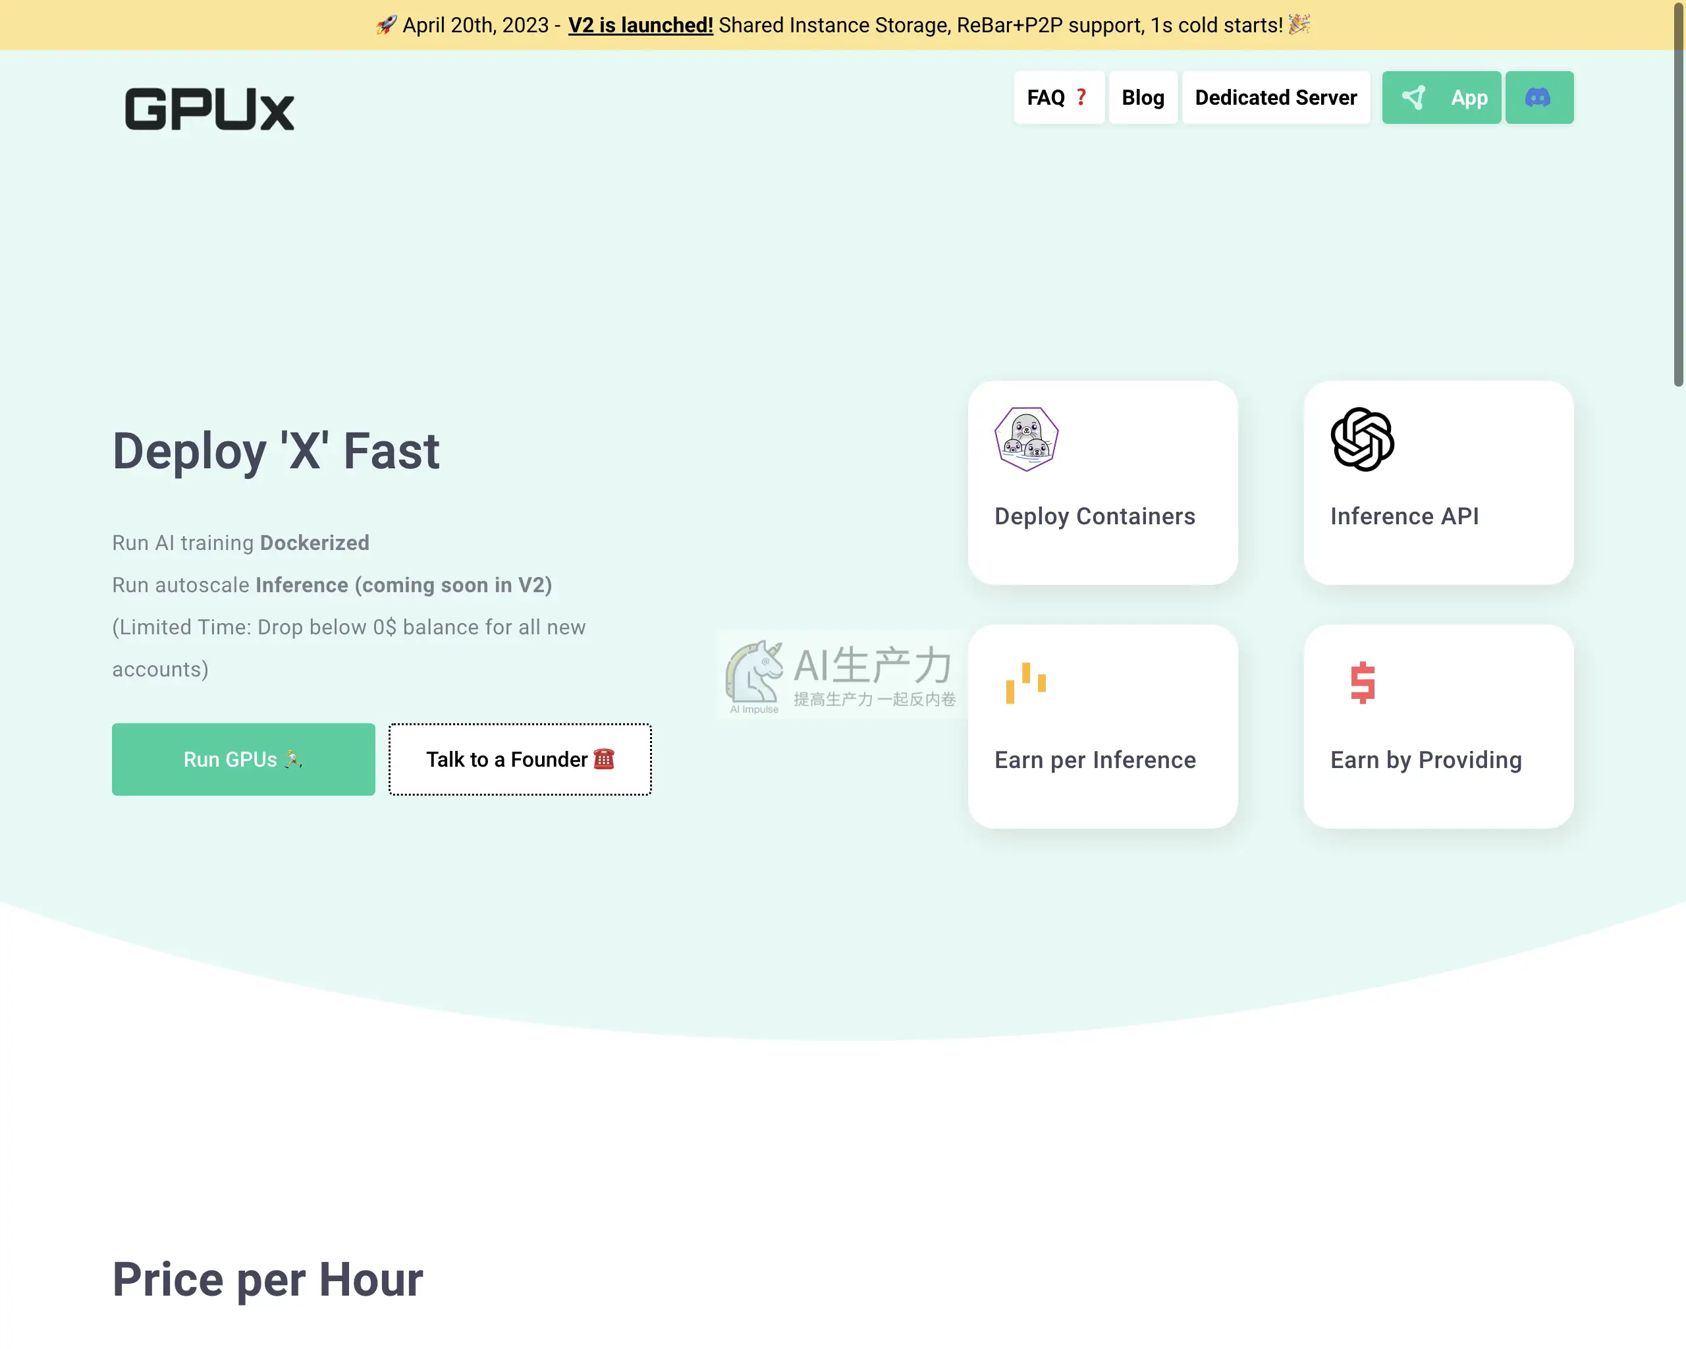Follow the 'V2 is launched!' link
Screen dimensions: 1686x1349
tap(640, 25)
